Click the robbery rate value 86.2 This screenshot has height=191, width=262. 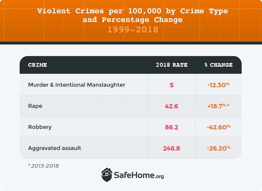point(171,127)
